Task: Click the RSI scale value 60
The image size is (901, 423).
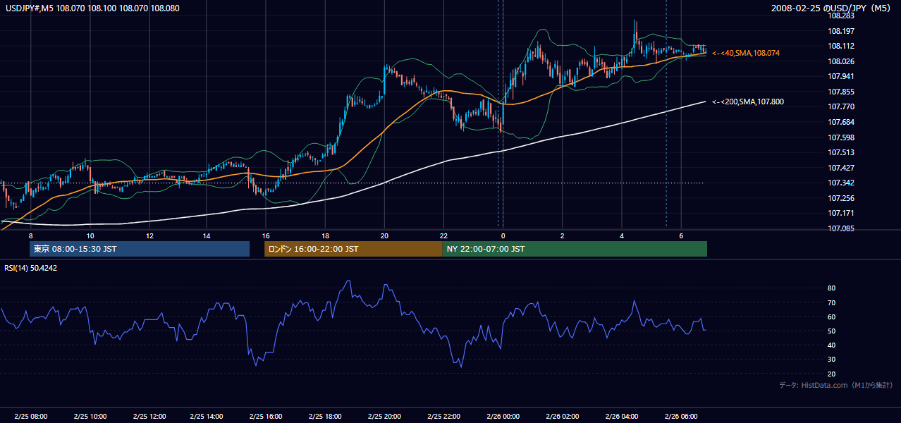Action: tap(832, 317)
